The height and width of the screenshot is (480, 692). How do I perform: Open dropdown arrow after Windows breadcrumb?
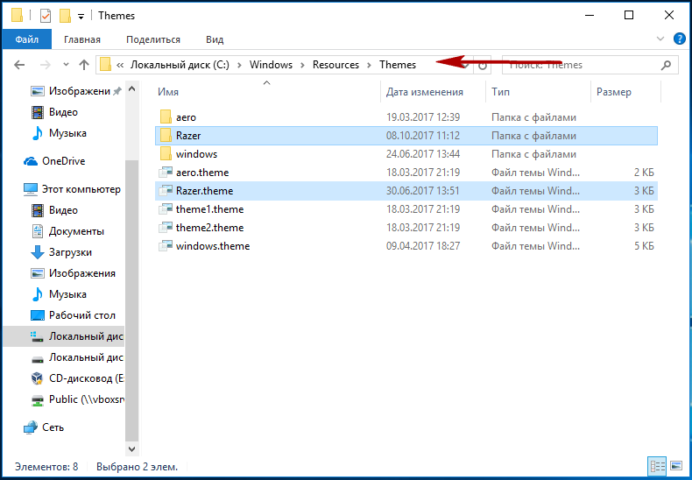[303, 66]
